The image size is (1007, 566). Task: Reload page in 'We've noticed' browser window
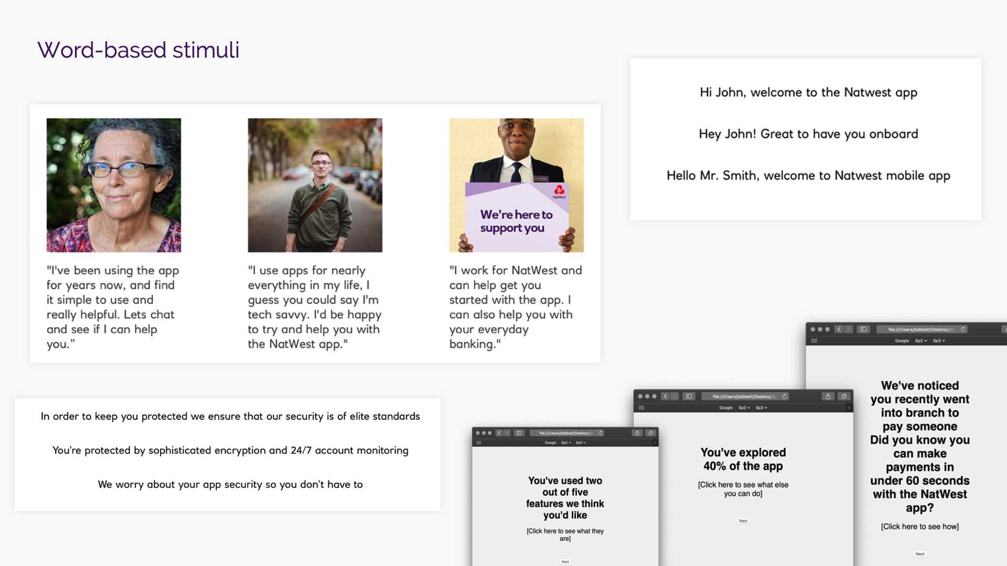tap(963, 329)
